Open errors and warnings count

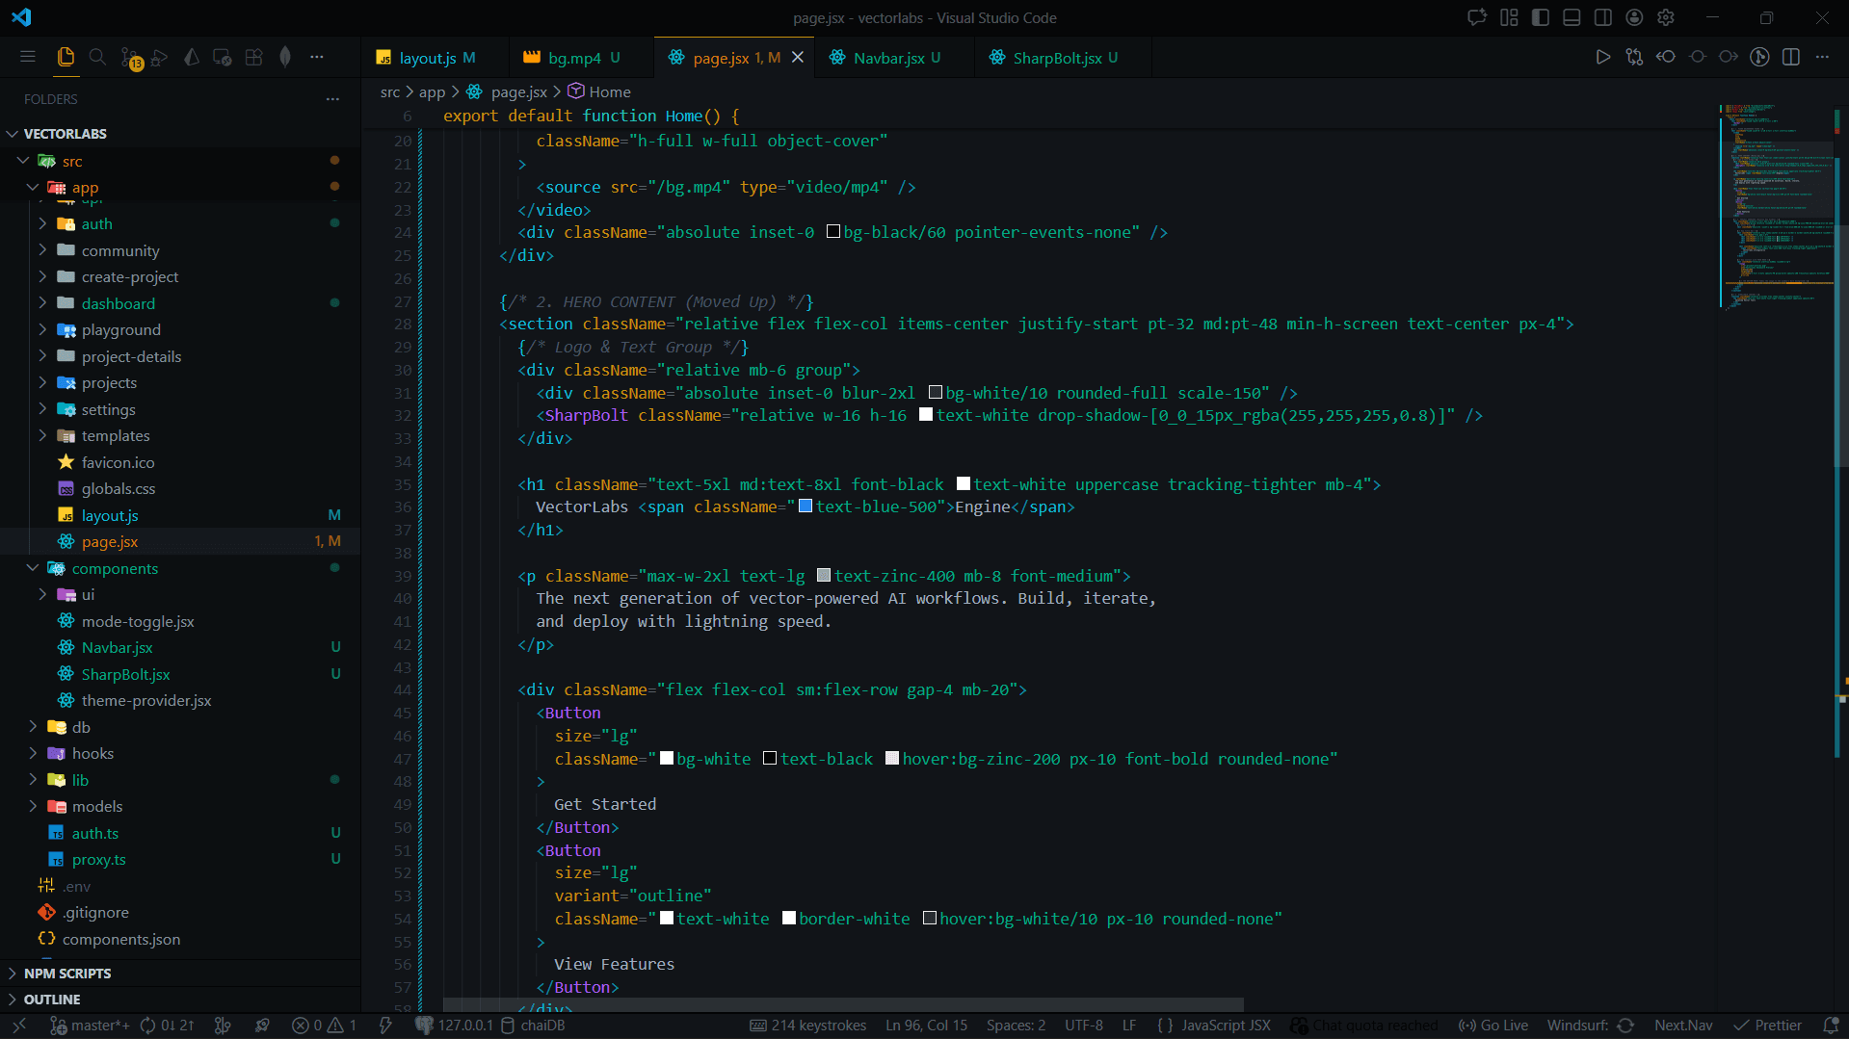coord(325,1026)
